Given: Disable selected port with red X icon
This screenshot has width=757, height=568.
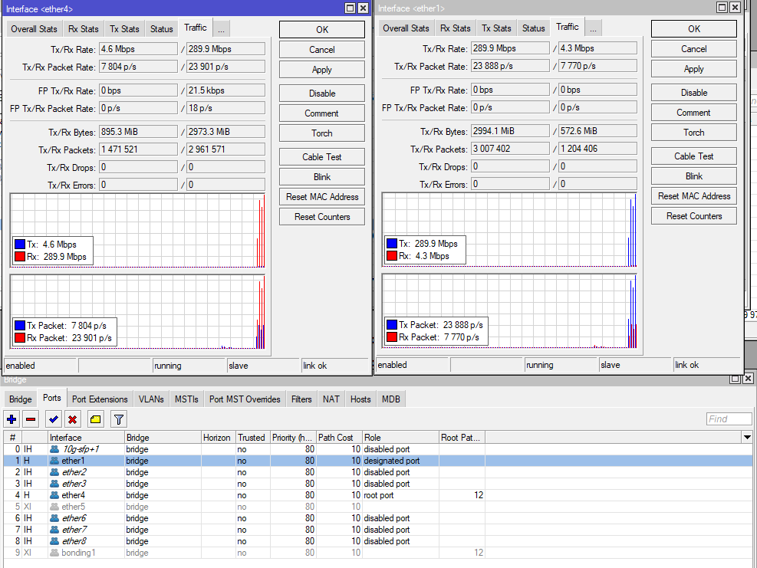Looking at the screenshot, I should click(72, 419).
